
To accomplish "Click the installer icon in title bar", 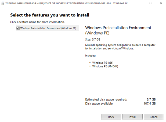I will (3, 3).
